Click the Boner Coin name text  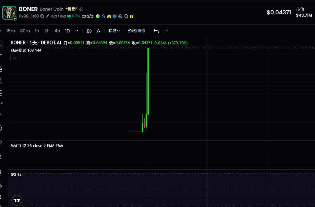(51, 9)
